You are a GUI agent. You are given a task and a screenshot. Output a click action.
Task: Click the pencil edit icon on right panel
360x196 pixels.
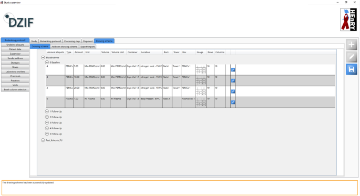(352, 57)
